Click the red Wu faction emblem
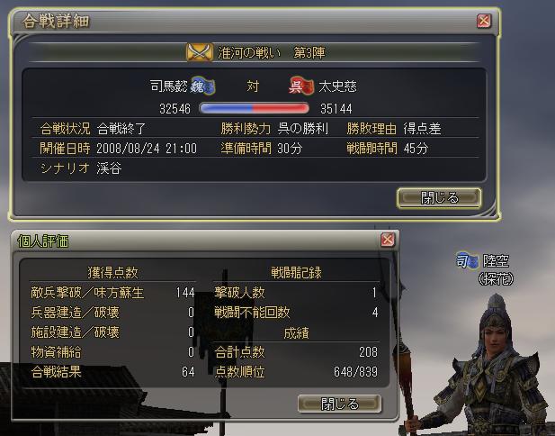This screenshot has width=555, height=436. click(301, 86)
